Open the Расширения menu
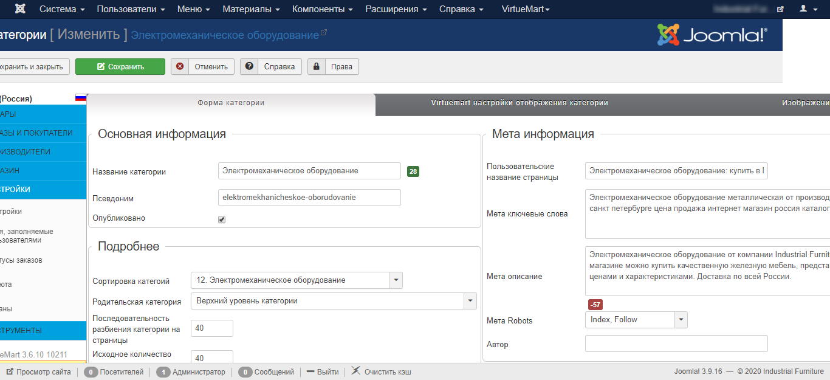 pos(396,9)
